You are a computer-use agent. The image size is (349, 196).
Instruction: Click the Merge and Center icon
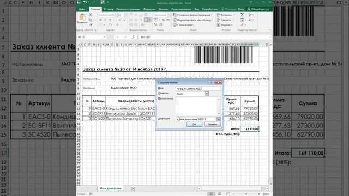146,20
